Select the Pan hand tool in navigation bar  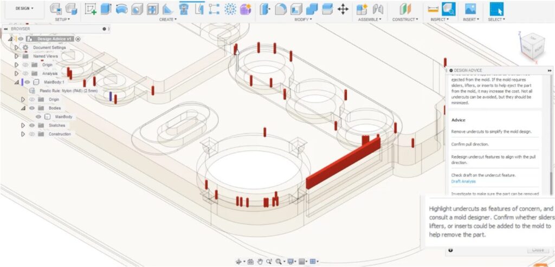[260, 262]
